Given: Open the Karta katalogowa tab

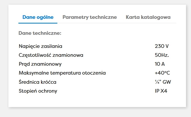Looking at the screenshot, I should [148, 17].
